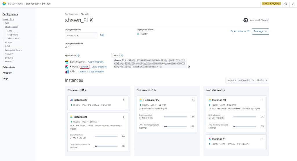Open Kibana in the sidebar

[x=8, y=42]
